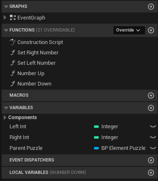
Task: Expand the EventGraph tree arrow
Action: click(5, 17)
